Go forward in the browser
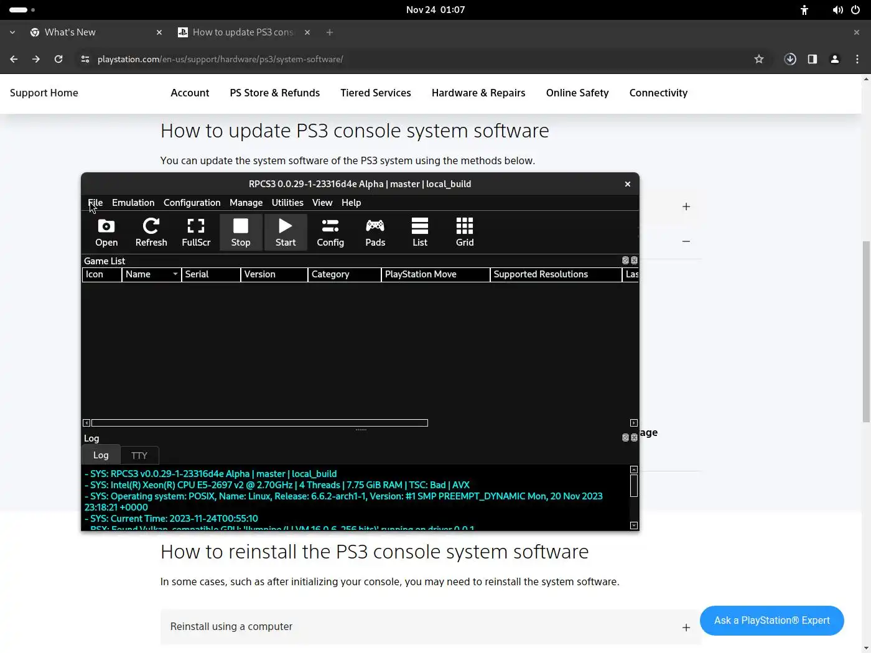 click(36, 59)
